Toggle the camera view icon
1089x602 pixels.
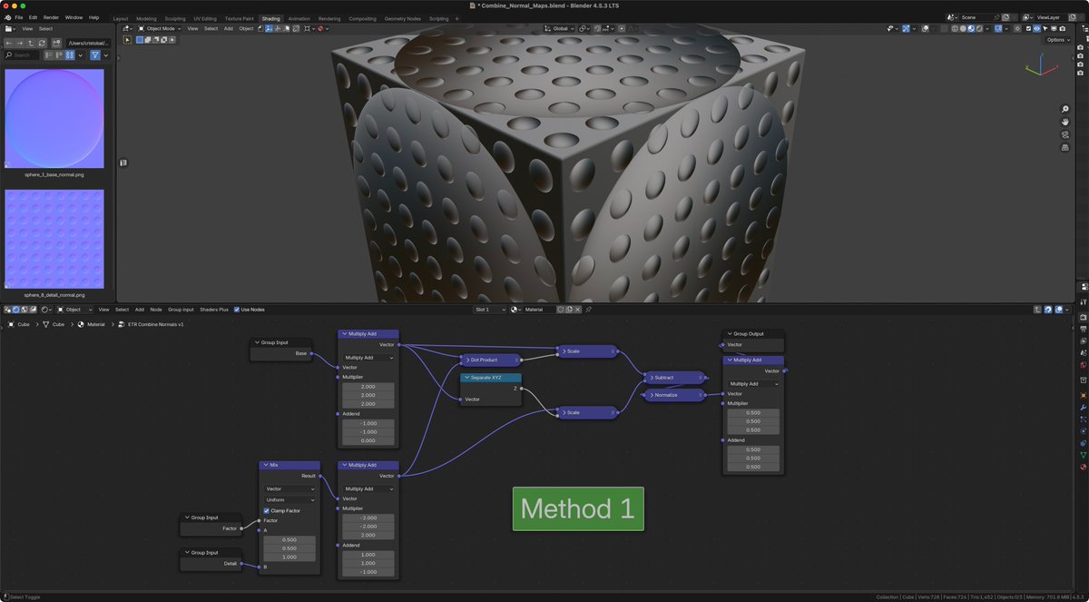1065,135
